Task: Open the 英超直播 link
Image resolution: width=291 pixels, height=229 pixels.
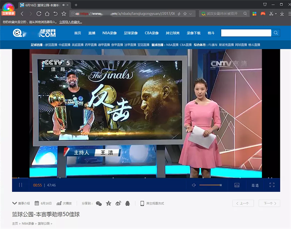Action: tap(78, 45)
